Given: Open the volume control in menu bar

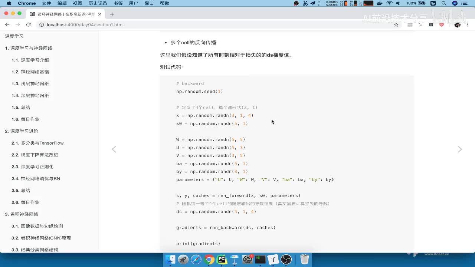Looking at the screenshot, I should pyautogui.click(x=398, y=3).
